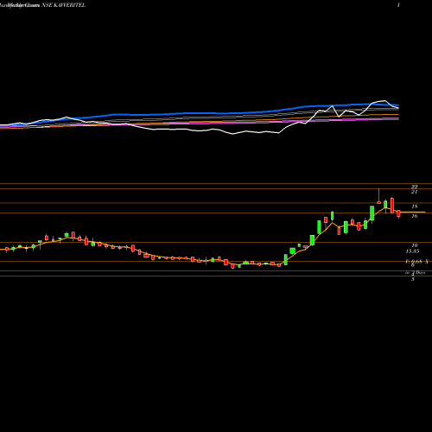Click the price axis label 21
Viewport: 432px width, 432px height.
[x=414, y=192]
